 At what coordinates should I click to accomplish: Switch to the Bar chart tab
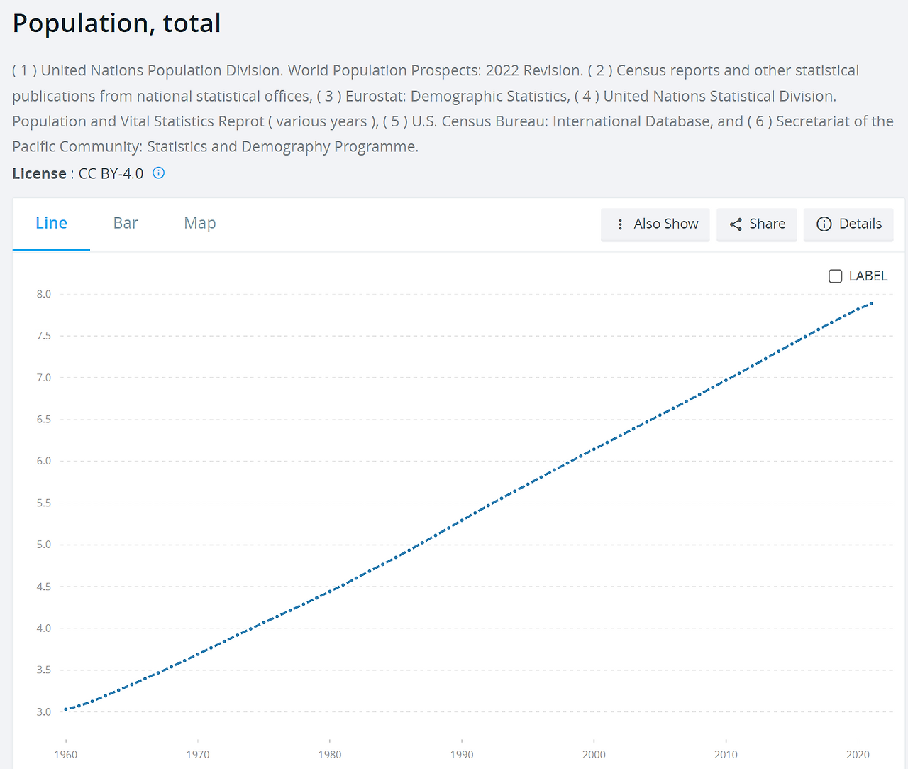126,224
